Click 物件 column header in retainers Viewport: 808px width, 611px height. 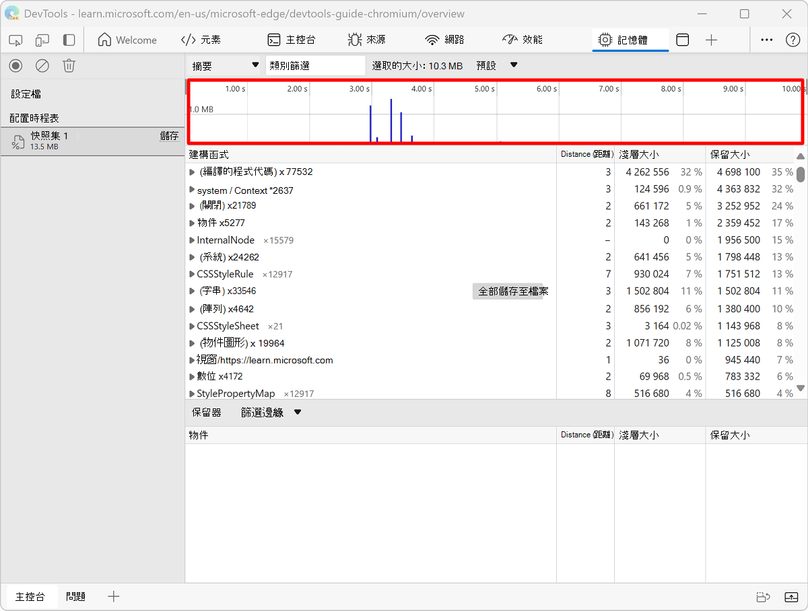point(371,435)
